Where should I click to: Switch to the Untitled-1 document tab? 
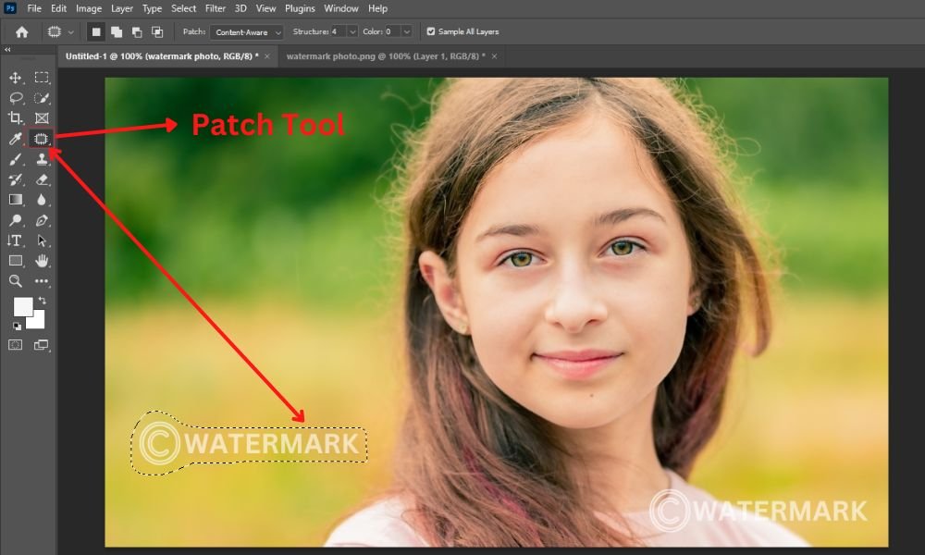coord(162,56)
